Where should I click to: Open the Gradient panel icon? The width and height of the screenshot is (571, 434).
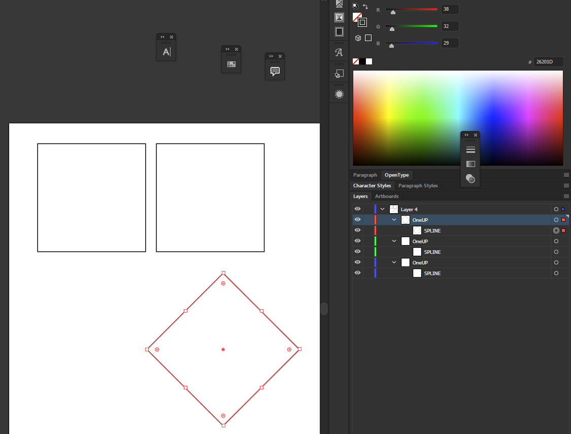coord(471,164)
